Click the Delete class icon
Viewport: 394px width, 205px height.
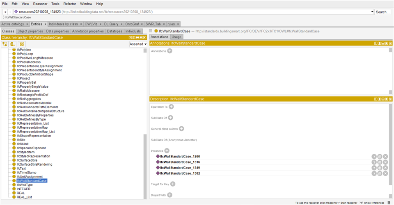click(22, 44)
